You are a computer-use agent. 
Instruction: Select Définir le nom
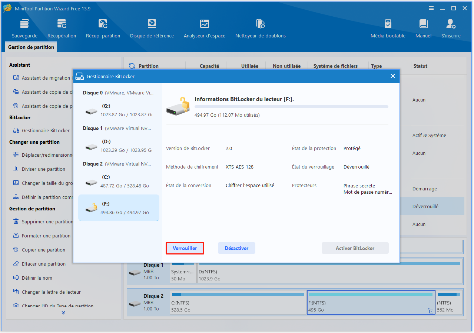pos(33,278)
